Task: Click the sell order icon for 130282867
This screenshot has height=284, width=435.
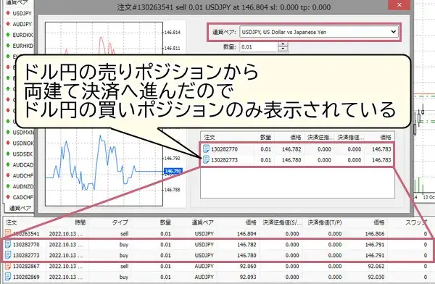Action: pos(8,266)
